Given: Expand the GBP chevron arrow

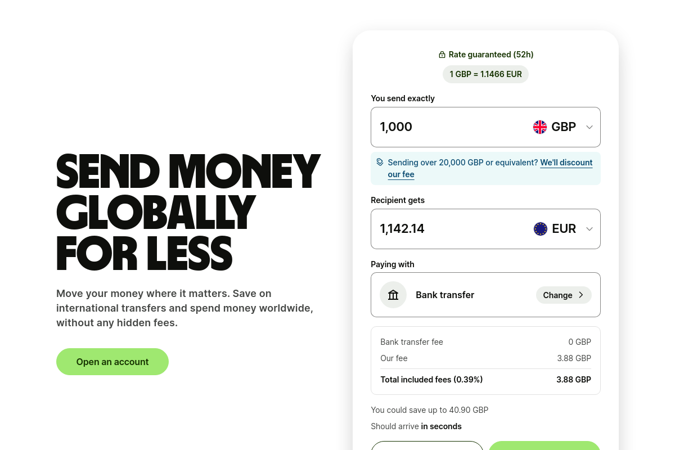Looking at the screenshot, I should [589, 127].
